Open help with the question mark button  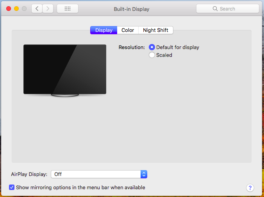[x=250, y=188]
